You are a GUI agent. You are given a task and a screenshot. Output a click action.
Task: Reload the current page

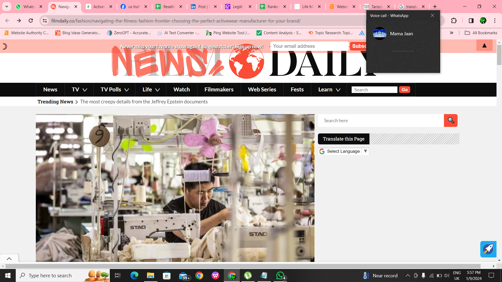[31, 21]
